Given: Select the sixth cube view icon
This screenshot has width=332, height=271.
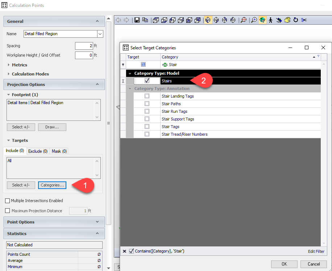Looking at the screenshot, I should tap(198, 20).
